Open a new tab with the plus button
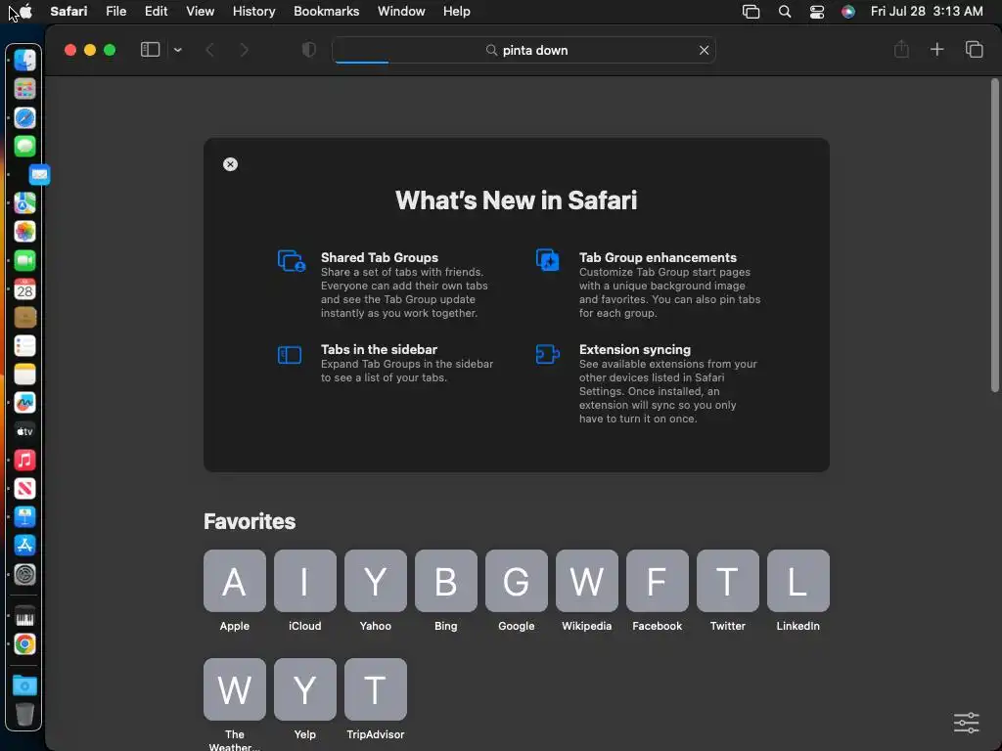Screen dimensions: 1002x751 [936, 49]
